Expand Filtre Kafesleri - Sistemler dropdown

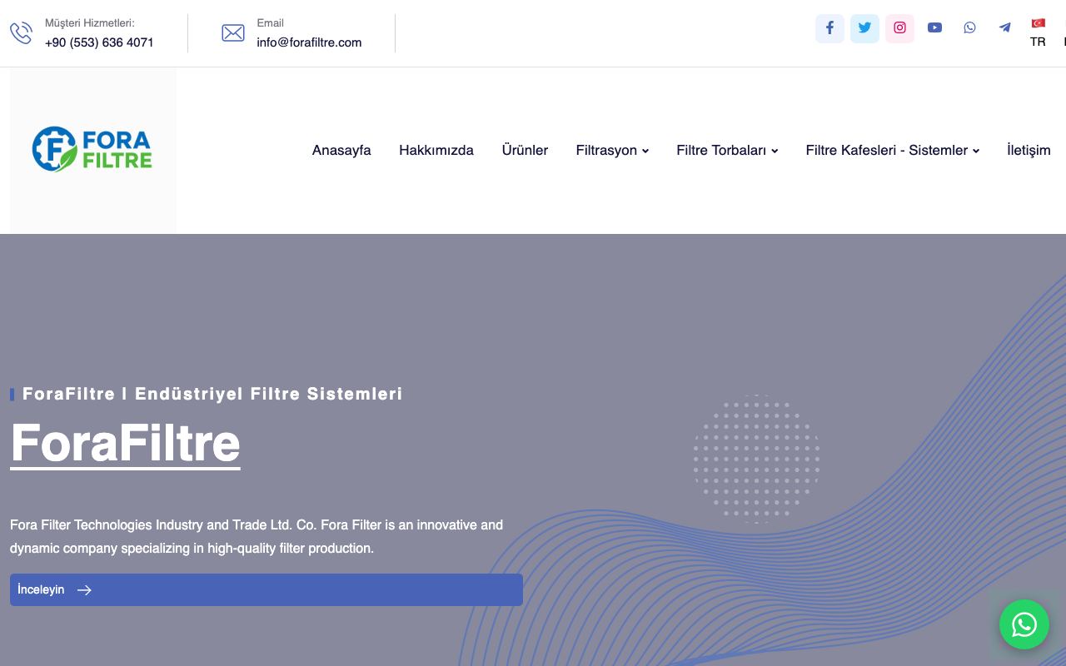coord(893,151)
